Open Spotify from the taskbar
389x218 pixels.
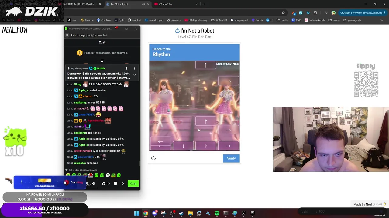[x=217, y=213]
